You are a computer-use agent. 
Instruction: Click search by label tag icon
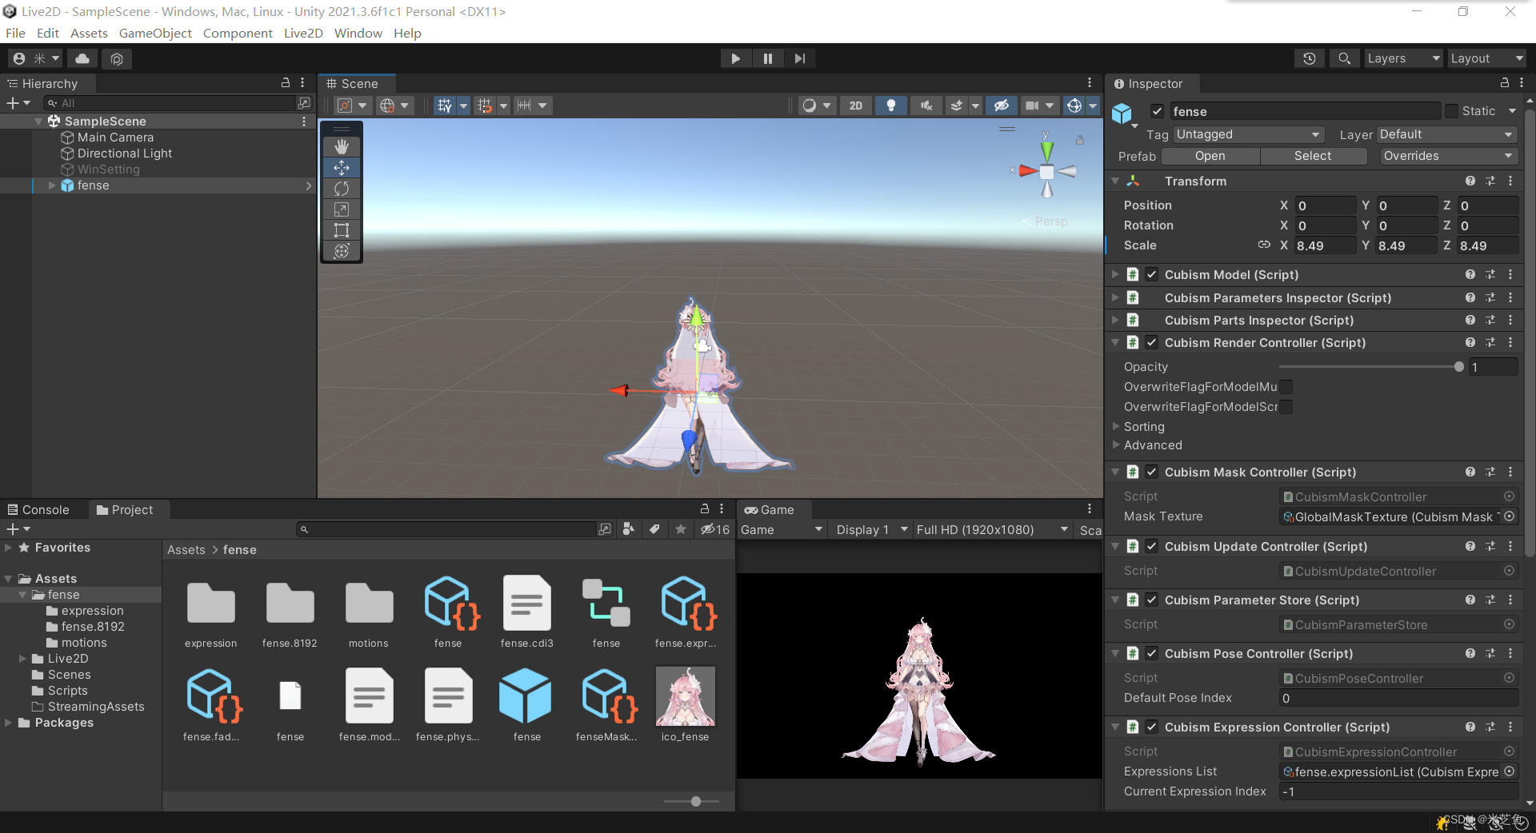pyautogui.click(x=654, y=529)
